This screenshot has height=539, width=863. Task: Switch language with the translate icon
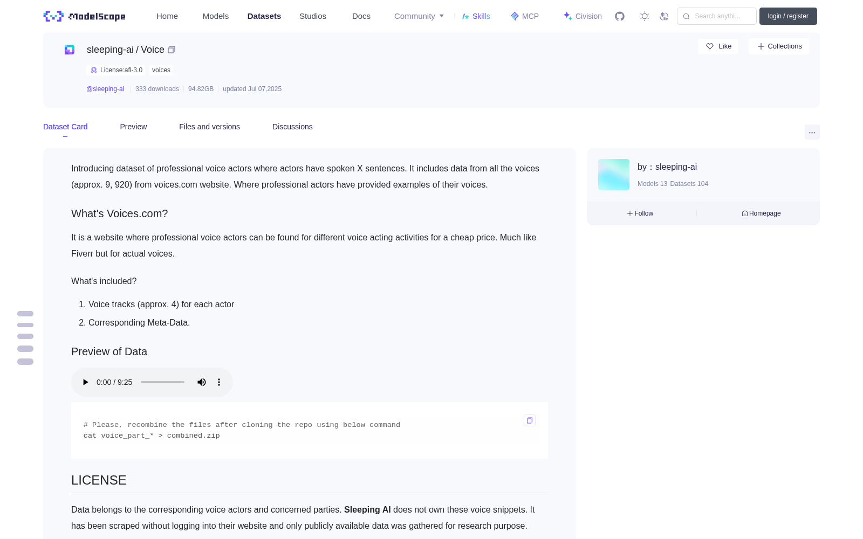click(x=665, y=16)
